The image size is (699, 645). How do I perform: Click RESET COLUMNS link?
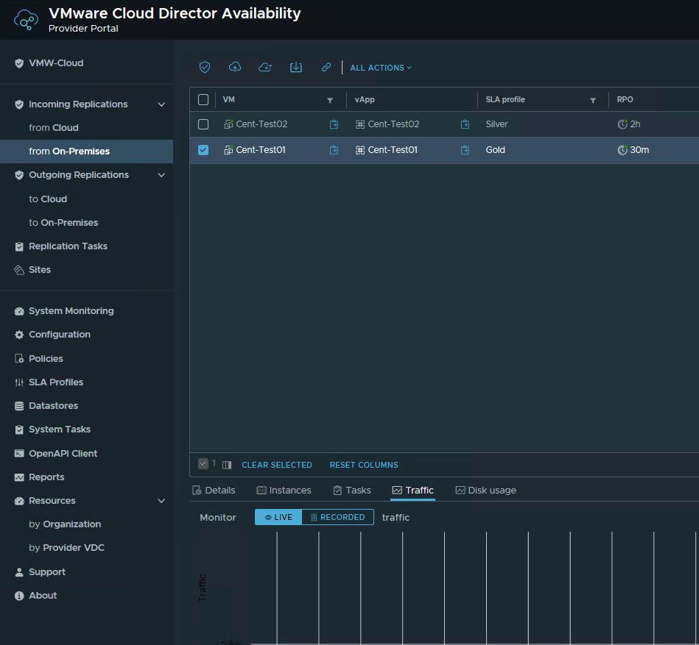[x=364, y=465]
